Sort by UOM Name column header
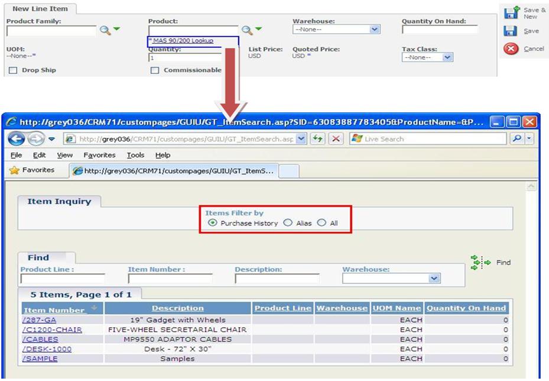 397,308
